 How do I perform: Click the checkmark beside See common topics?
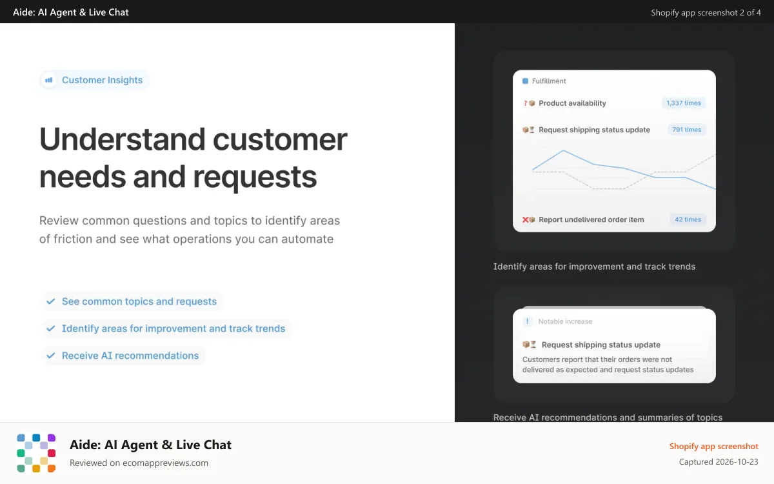[50, 301]
